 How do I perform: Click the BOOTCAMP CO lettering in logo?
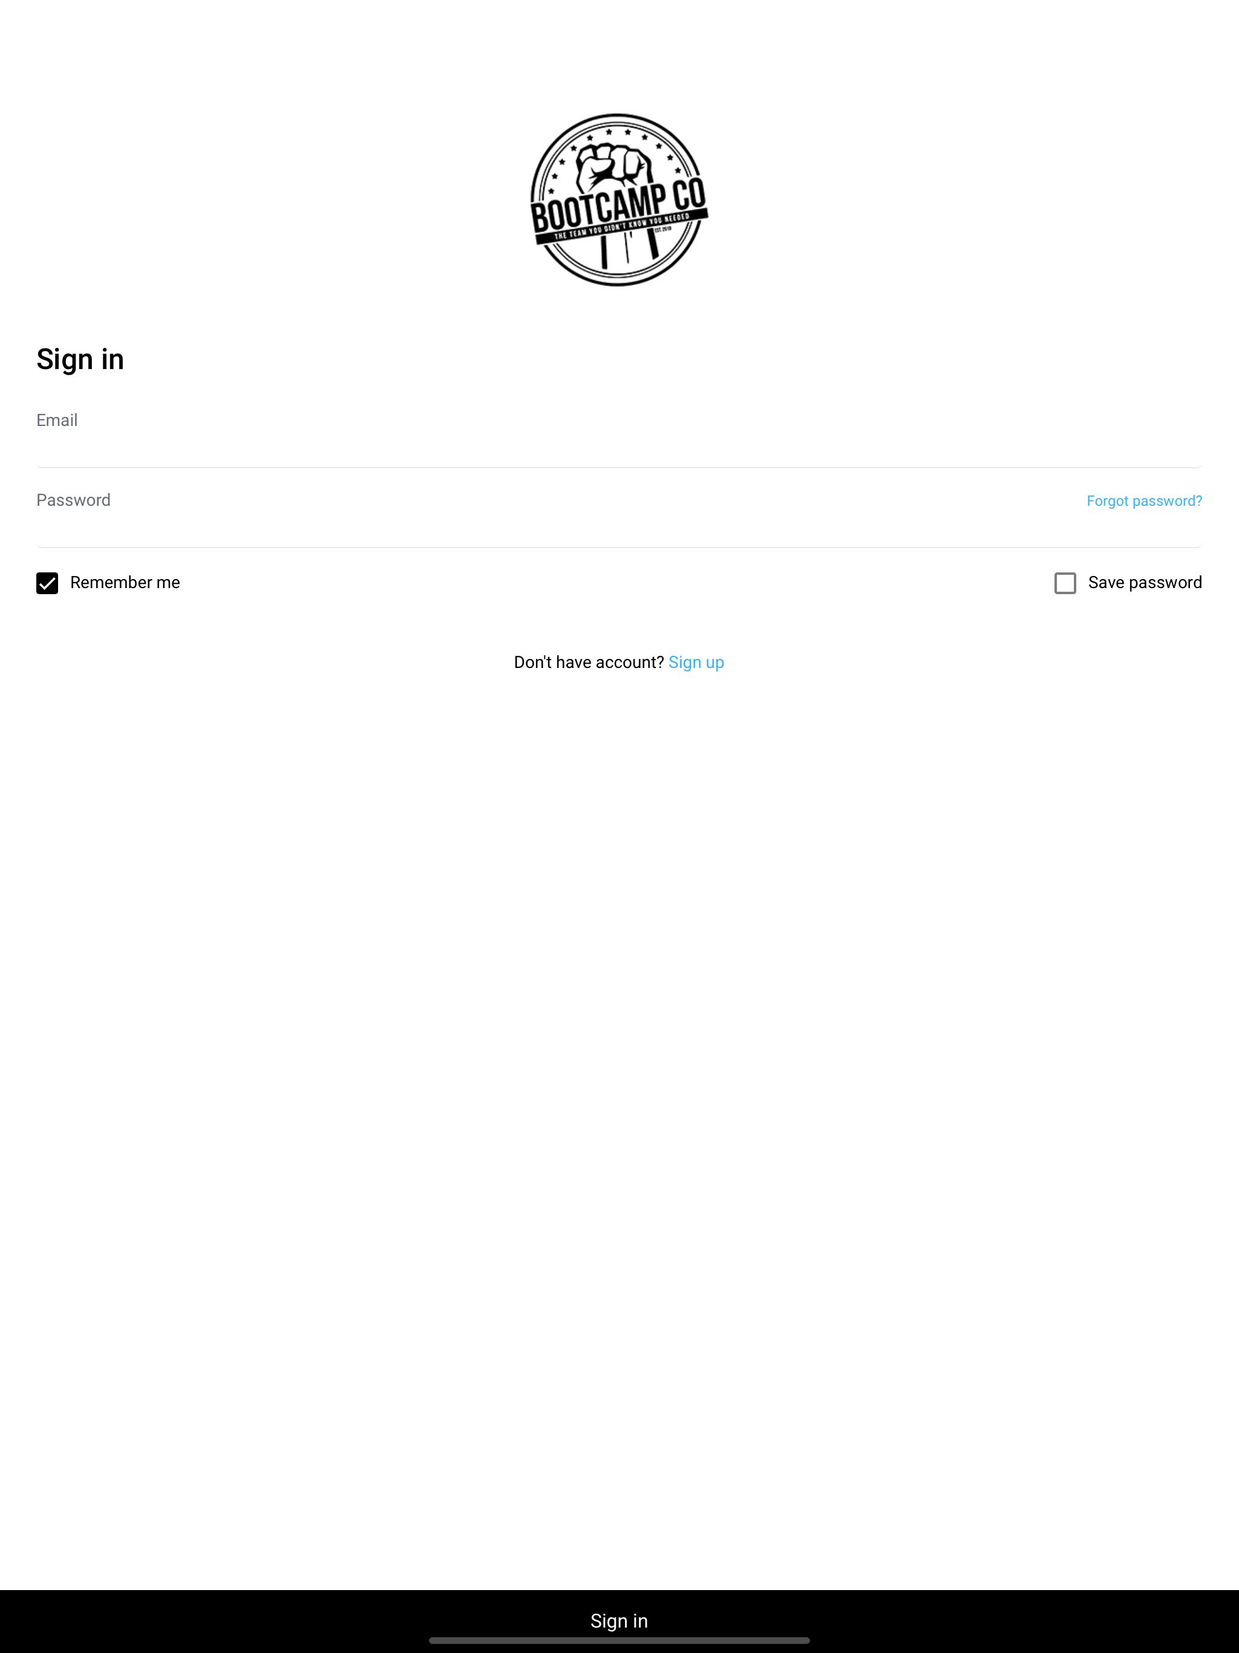tap(618, 205)
